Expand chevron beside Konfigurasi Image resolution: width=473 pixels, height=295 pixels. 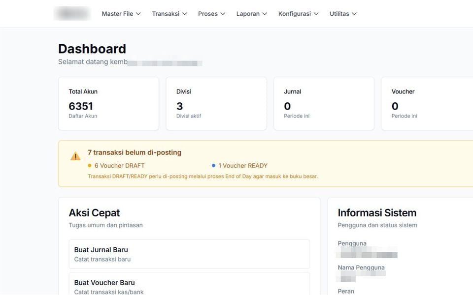pyautogui.click(x=316, y=14)
